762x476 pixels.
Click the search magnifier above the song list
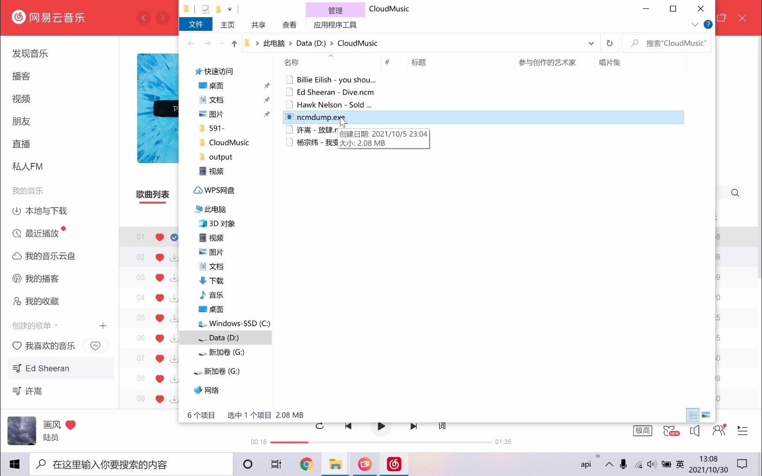[735, 193]
